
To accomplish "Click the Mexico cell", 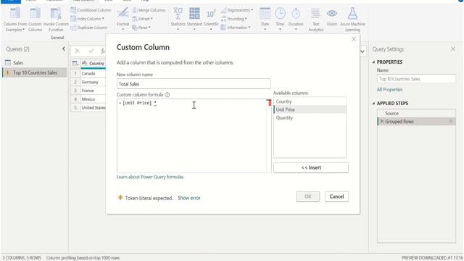I will click(94, 99).
